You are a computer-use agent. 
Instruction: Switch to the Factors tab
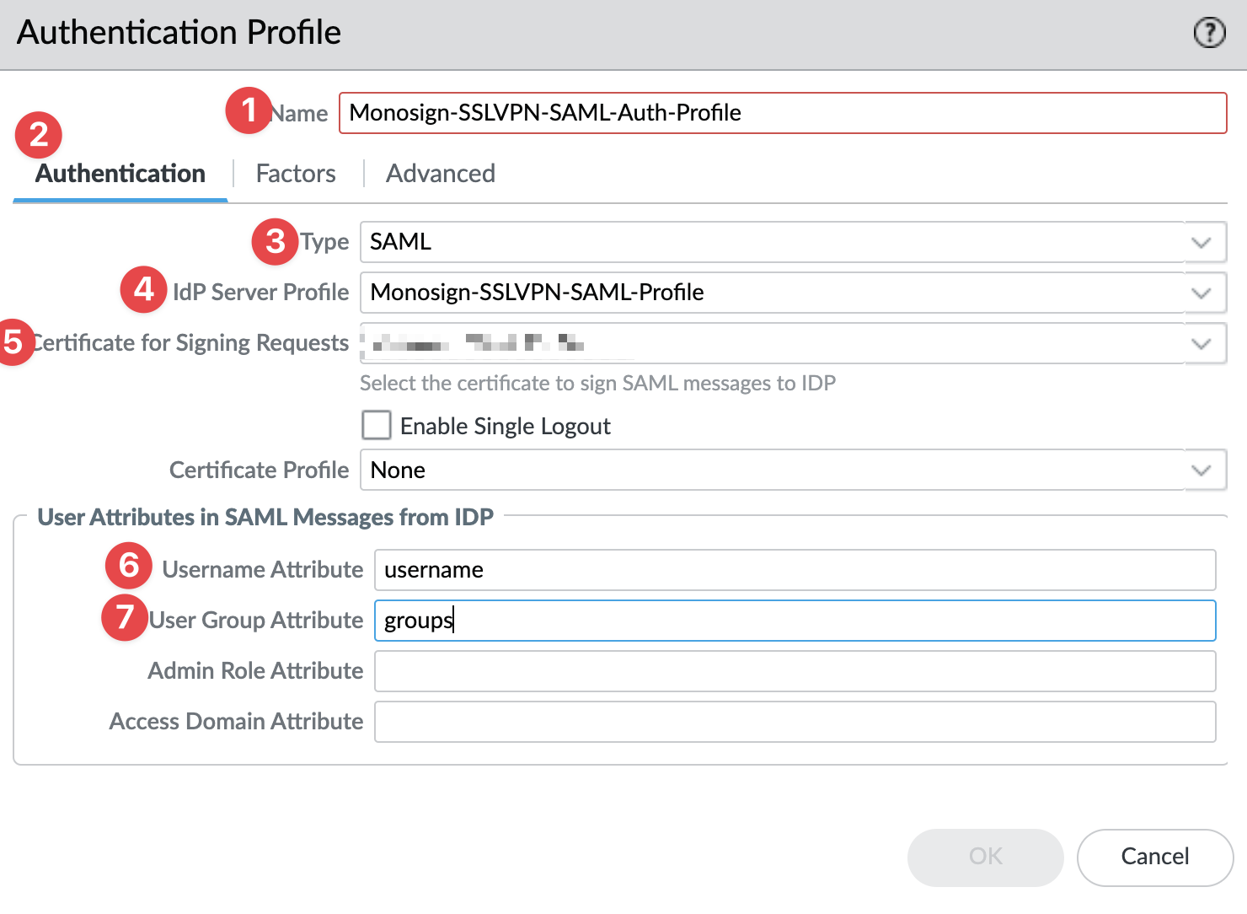(x=296, y=174)
